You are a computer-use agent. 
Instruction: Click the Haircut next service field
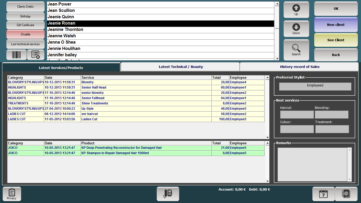click(x=297, y=115)
